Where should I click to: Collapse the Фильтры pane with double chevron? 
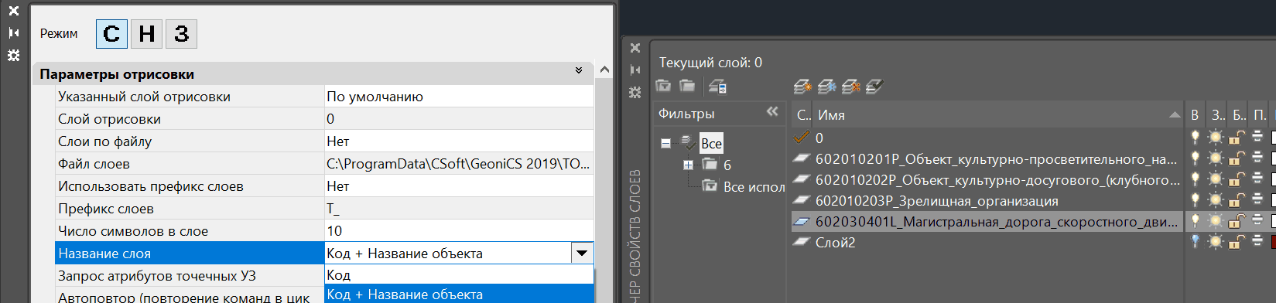[772, 112]
